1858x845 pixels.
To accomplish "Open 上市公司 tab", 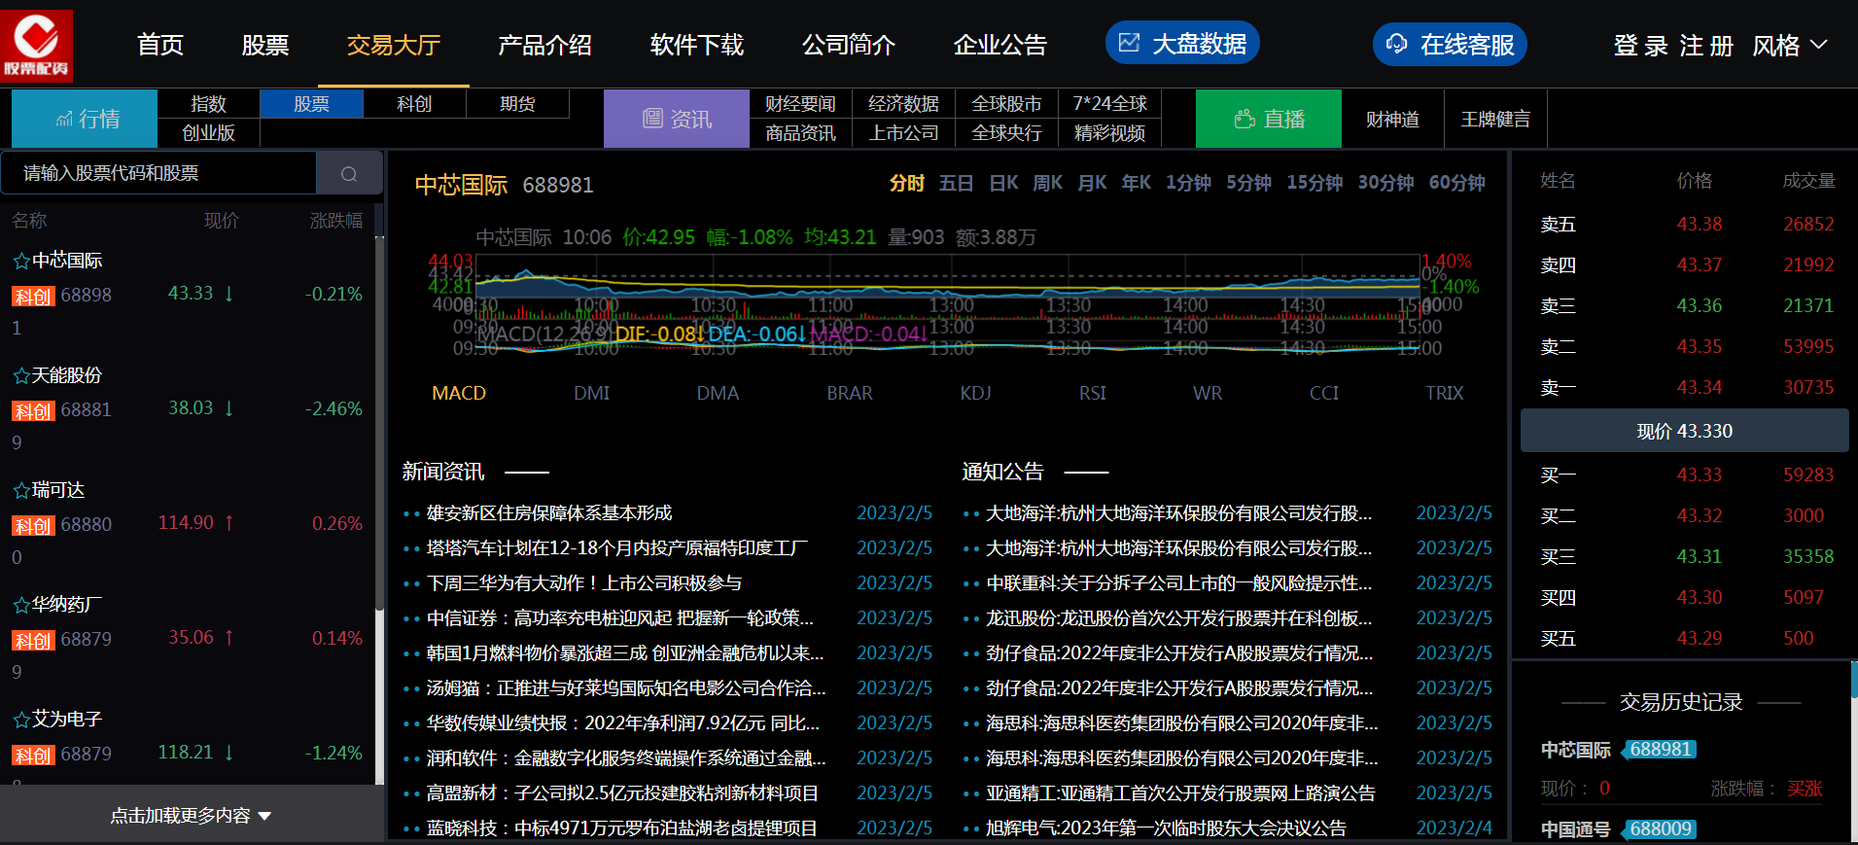I will tap(904, 133).
